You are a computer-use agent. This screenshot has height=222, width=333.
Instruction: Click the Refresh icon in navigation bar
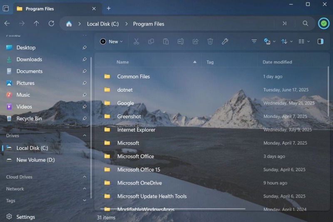coord(51,24)
